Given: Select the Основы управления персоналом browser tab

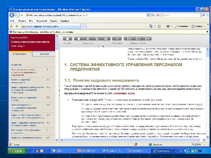Looking at the screenshot, I should coord(51,26).
